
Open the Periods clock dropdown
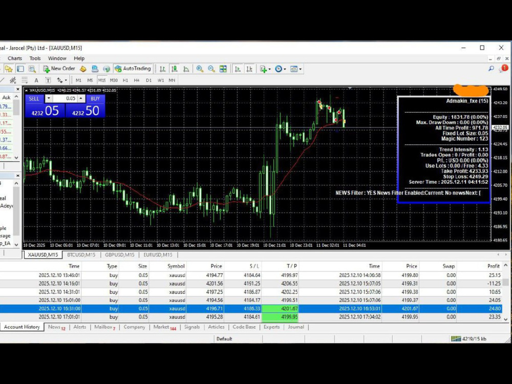280,69
